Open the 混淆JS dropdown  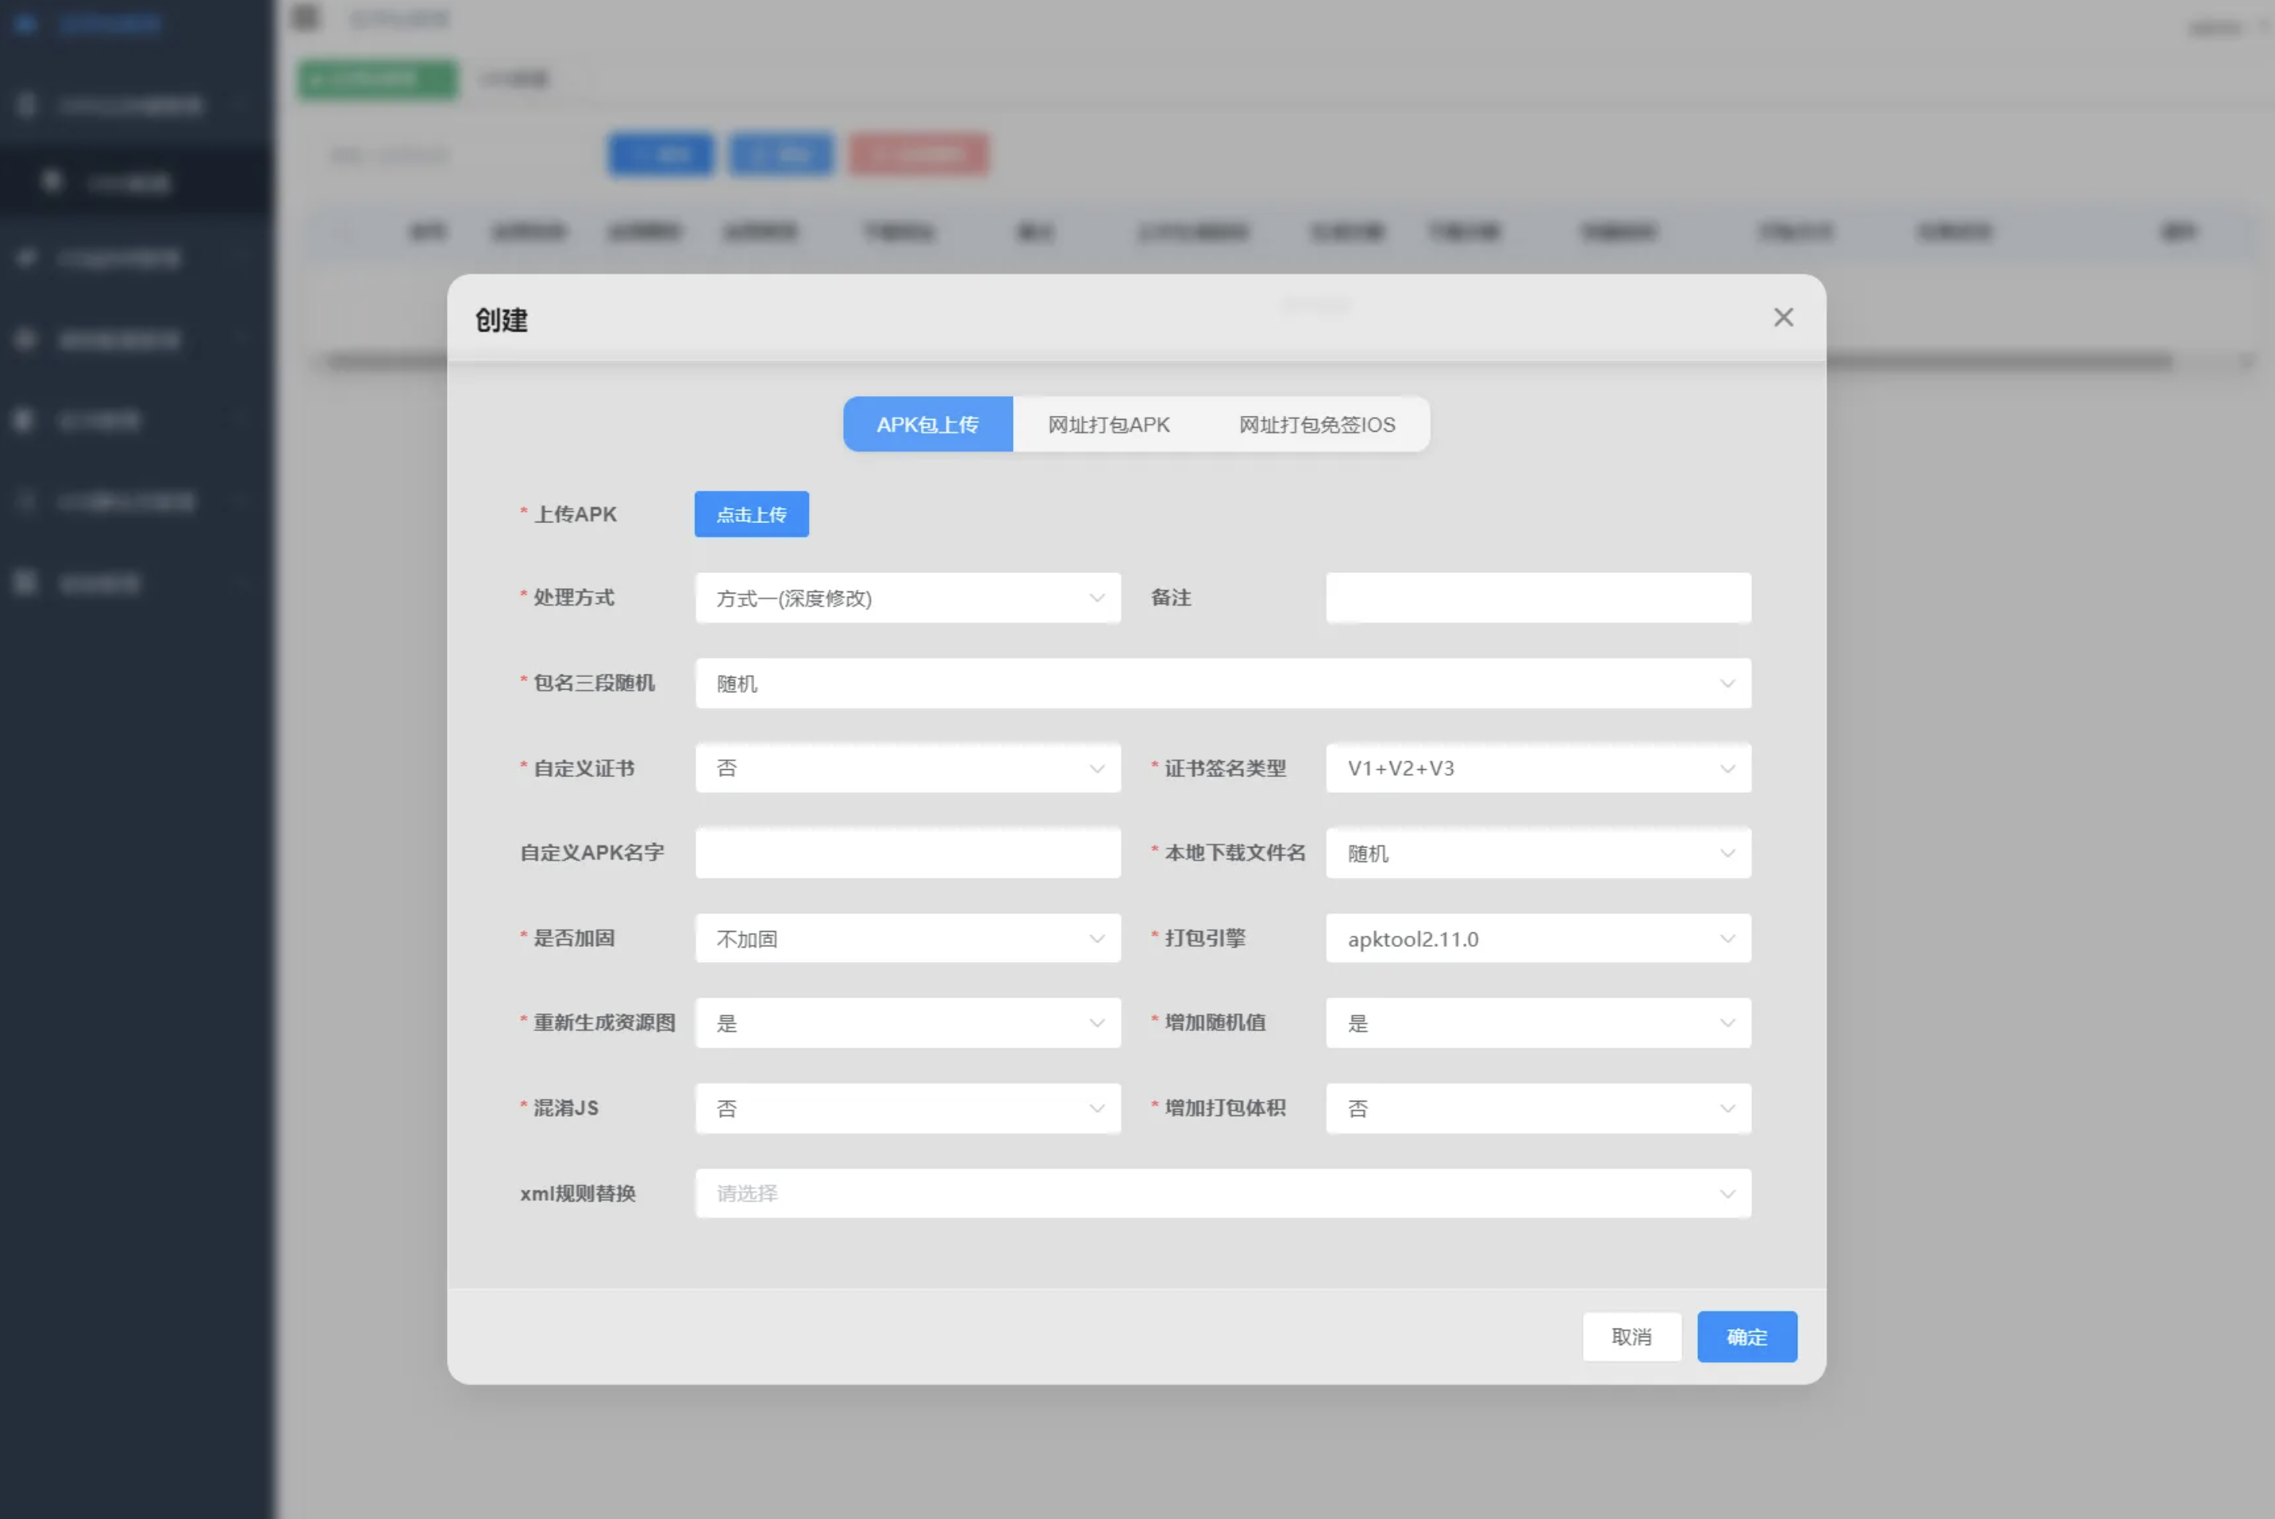[907, 1108]
